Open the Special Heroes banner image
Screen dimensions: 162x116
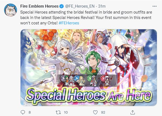(89, 67)
